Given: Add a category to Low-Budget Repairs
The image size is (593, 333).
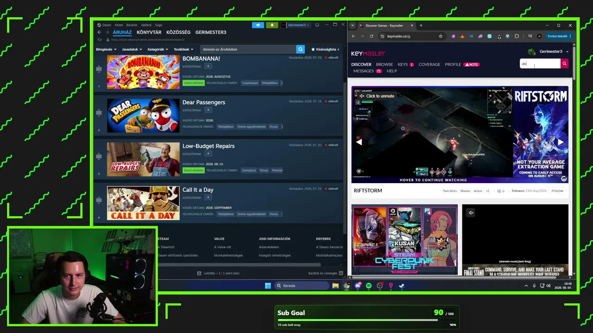Looking at the screenshot, I should [x=208, y=154].
